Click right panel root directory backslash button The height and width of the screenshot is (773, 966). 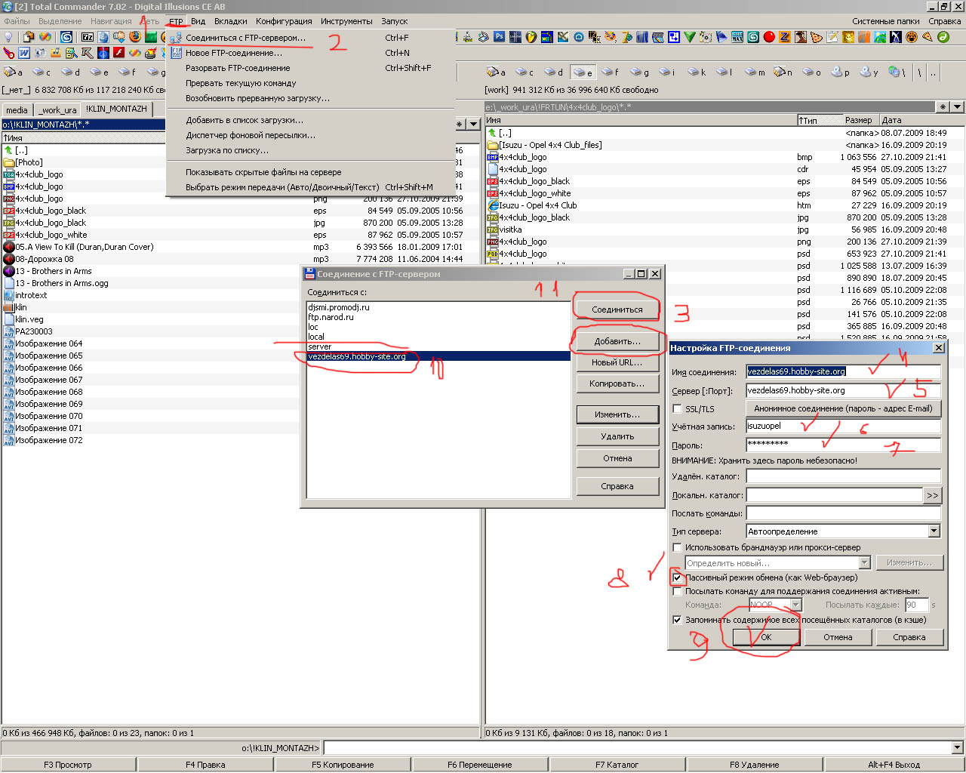coord(919,72)
